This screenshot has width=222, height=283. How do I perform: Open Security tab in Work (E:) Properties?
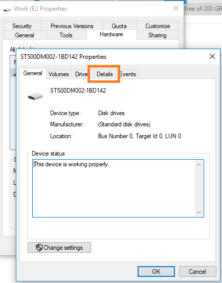click(x=22, y=26)
